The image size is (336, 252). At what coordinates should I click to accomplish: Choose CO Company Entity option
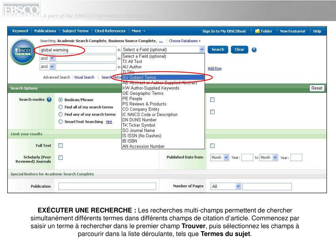pos(163,109)
